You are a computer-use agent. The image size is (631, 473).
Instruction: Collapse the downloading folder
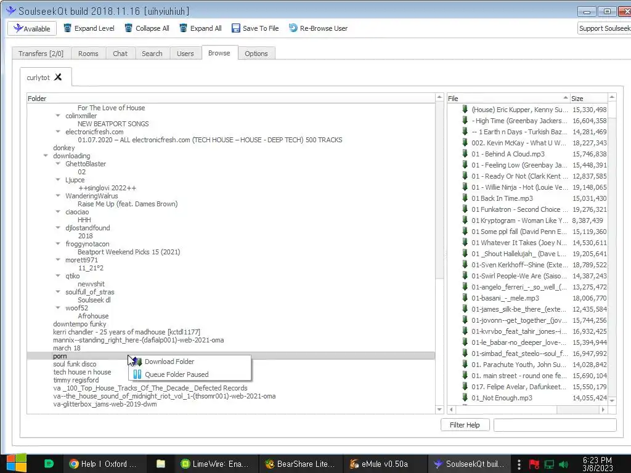pyautogui.click(x=46, y=156)
